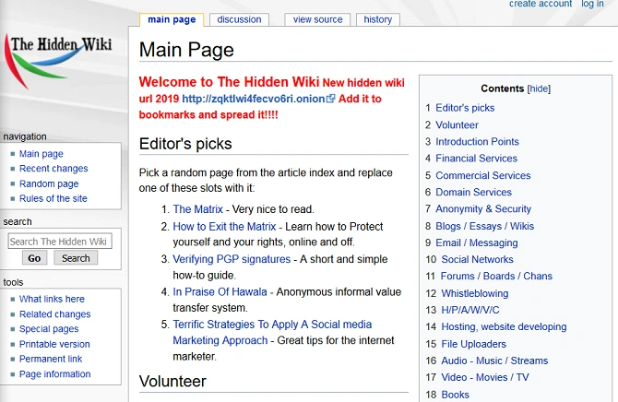Open the history tab
The width and height of the screenshot is (618, 402).
(x=378, y=19)
